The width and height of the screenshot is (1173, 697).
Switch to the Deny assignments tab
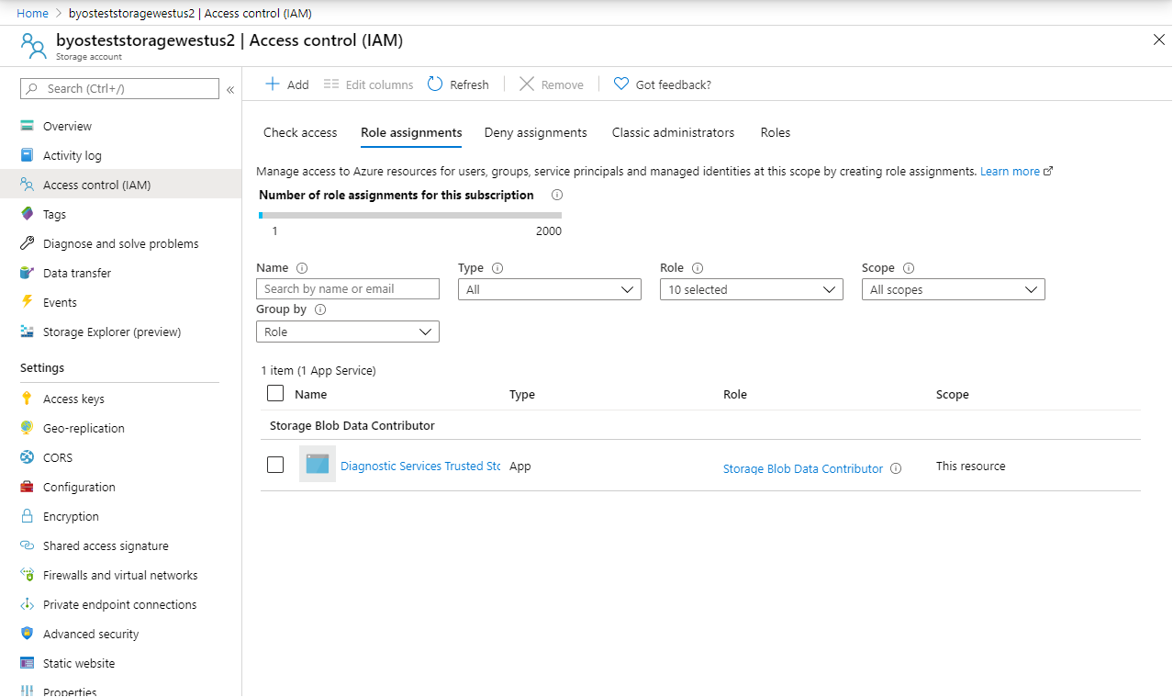pyautogui.click(x=535, y=132)
